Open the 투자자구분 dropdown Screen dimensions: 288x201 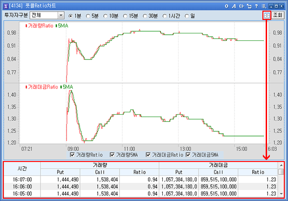point(61,15)
